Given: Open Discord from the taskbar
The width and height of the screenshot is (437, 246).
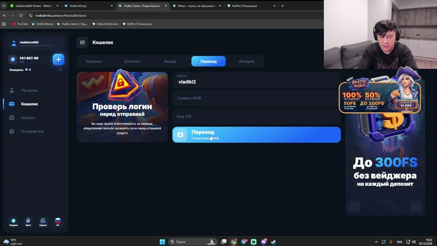Looking at the screenshot, I should (x=264, y=241).
